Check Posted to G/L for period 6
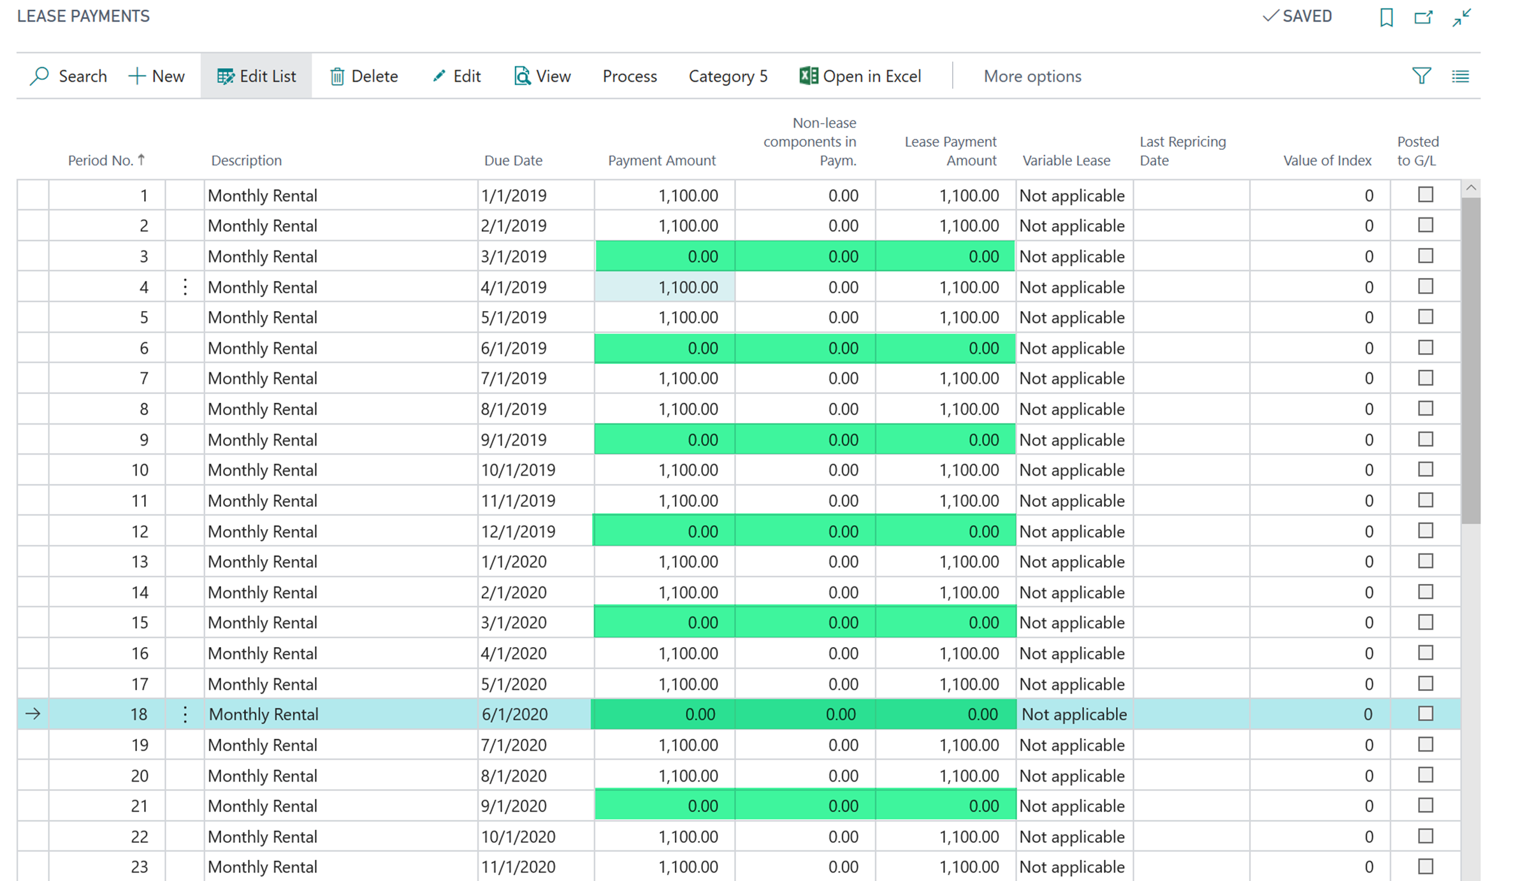Screen dimensions: 1513x881 tap(1426, 347)
